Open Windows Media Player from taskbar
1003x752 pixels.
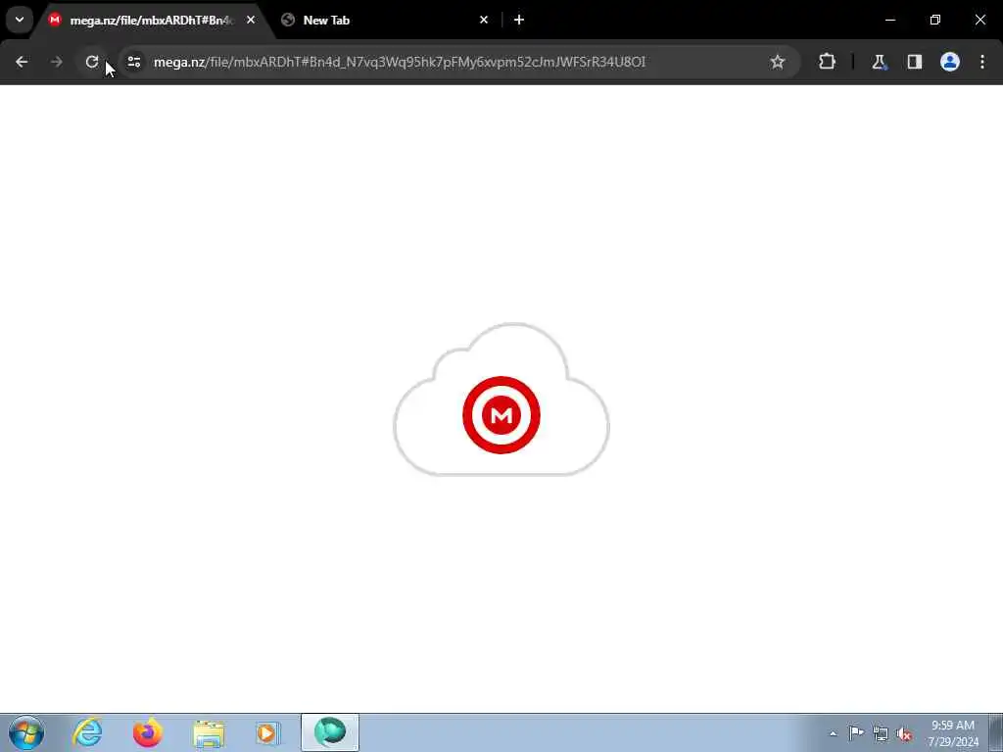(268, 733)
